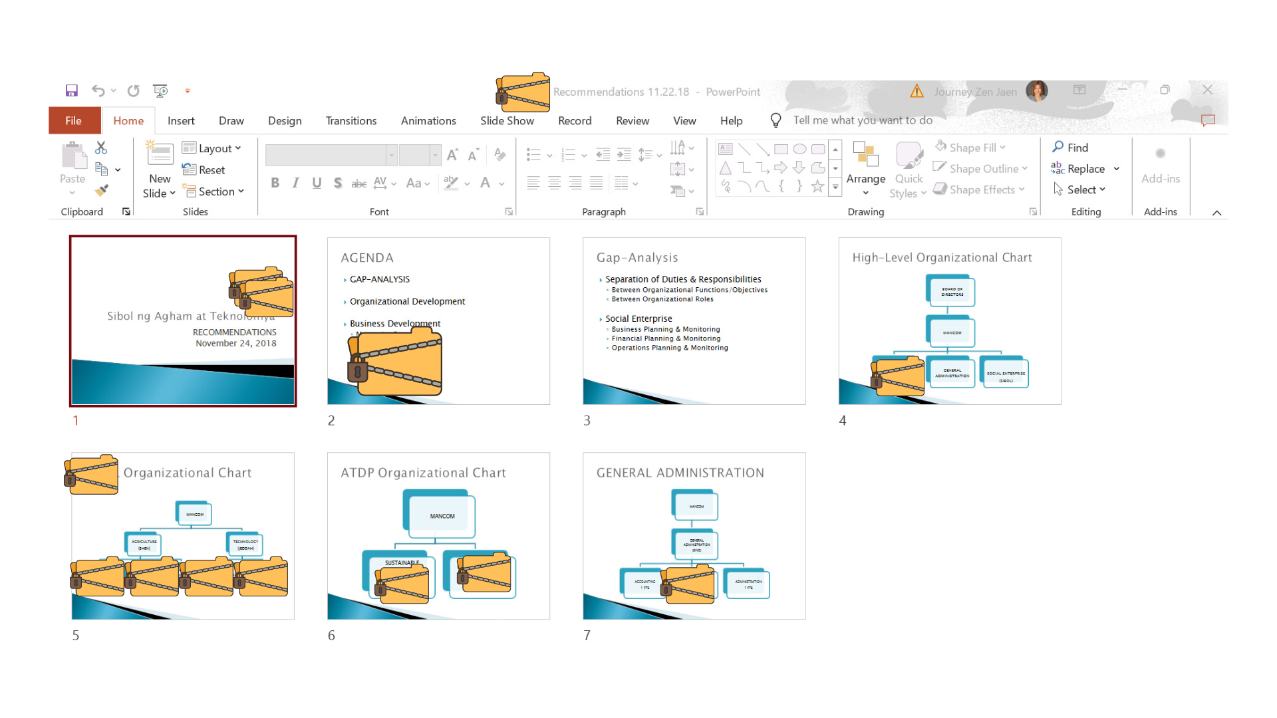This screenshot has height=718, width=1277.
Task: Switch to the Transitions tab
Action: tap(351, 120)
